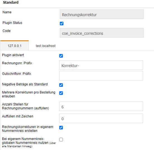This screenshot has width=154, height=150.
Task: Click the 'Plugin Status' label text
Action: point(12,23)
